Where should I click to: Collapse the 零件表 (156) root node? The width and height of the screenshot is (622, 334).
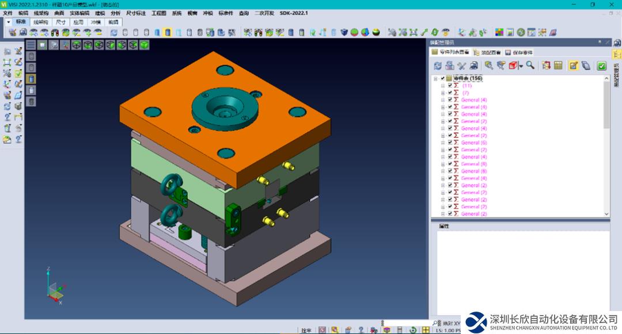[x=435, y=78]
